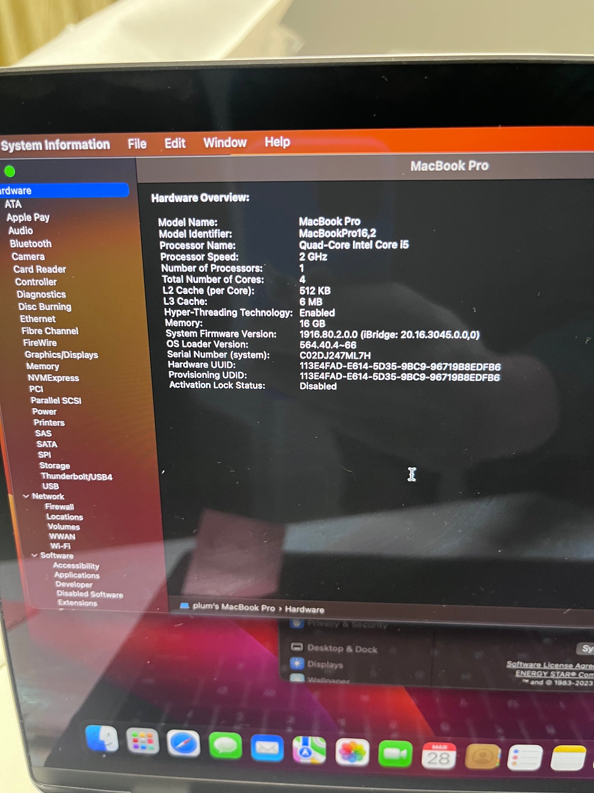Open the Window menu
The width and height of the screenshot is (594, 793).
coord(225,143)
